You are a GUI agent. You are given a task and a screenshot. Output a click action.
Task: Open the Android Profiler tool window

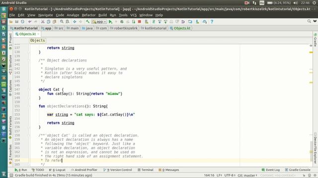pyautogui.click(x=84, y=170)
